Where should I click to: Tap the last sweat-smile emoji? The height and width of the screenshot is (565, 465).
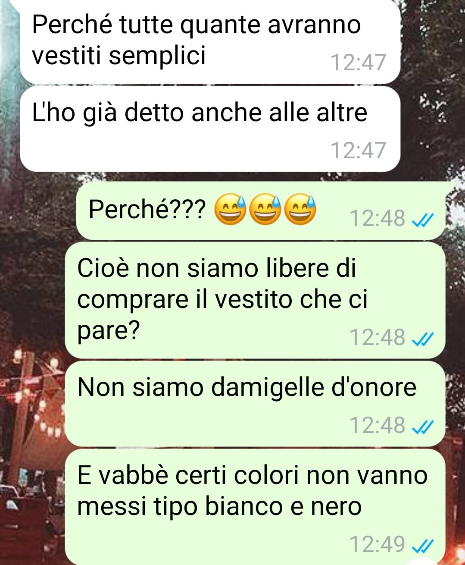[301, 210]
